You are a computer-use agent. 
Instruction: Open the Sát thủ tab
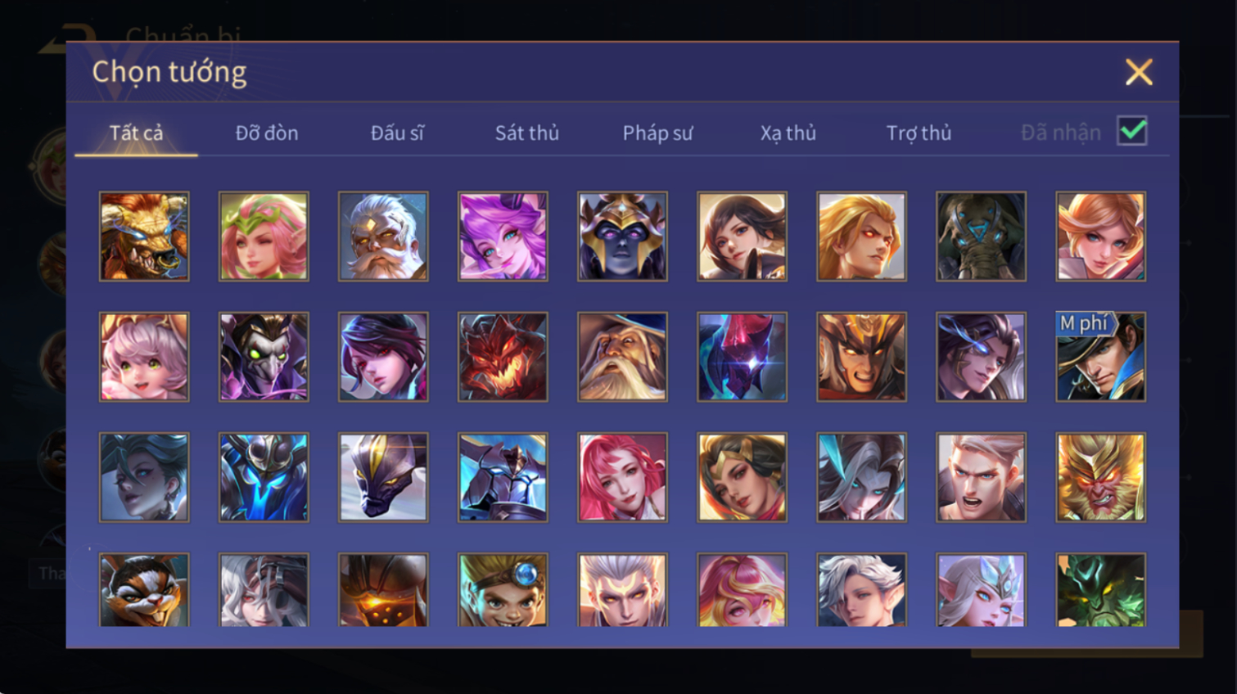(527, 133)
